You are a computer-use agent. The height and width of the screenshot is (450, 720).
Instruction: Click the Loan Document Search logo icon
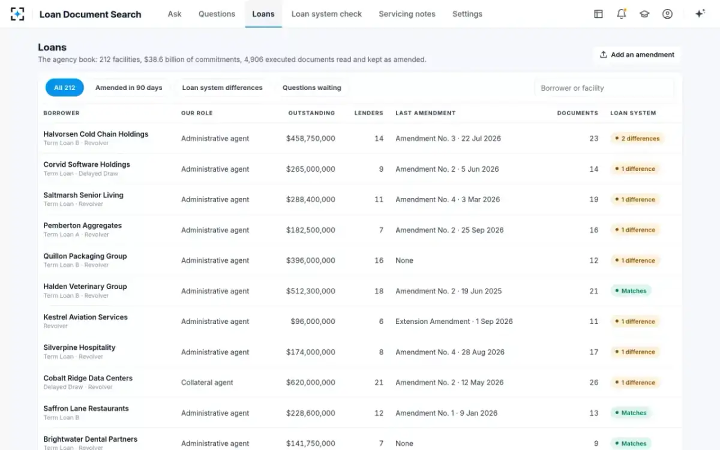coord(17,14)
